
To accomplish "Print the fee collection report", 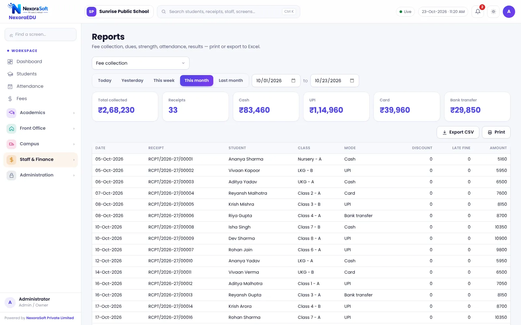I will [496, 132].
